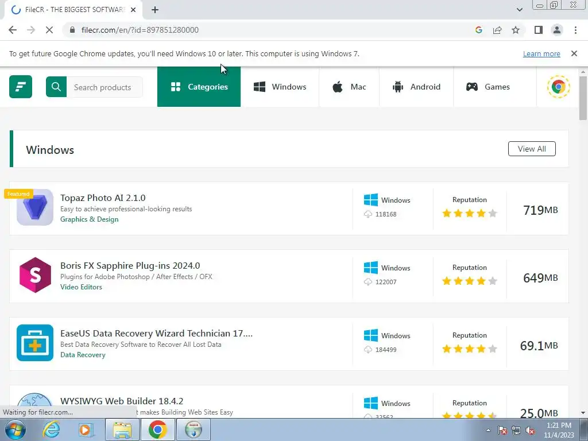Image resolution: width=588 pixels, height=441 pixels.
Task: Click the Chrome taskbar icon
Action: pos(157,430)
